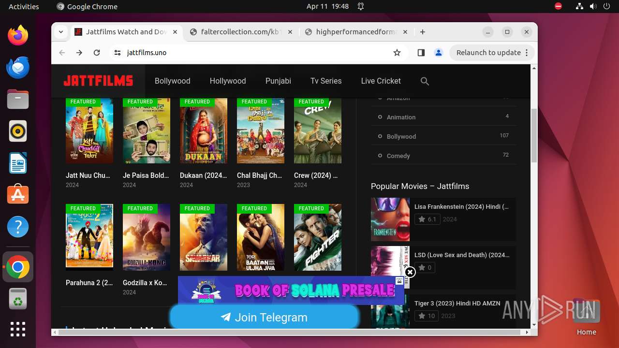This screenshot has height=348, width=619.
Task: Open the Live Cricket menu item
Action: point(381,81)
